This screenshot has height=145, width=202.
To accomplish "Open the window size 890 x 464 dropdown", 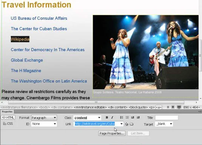I will click(x=192, y=107).
